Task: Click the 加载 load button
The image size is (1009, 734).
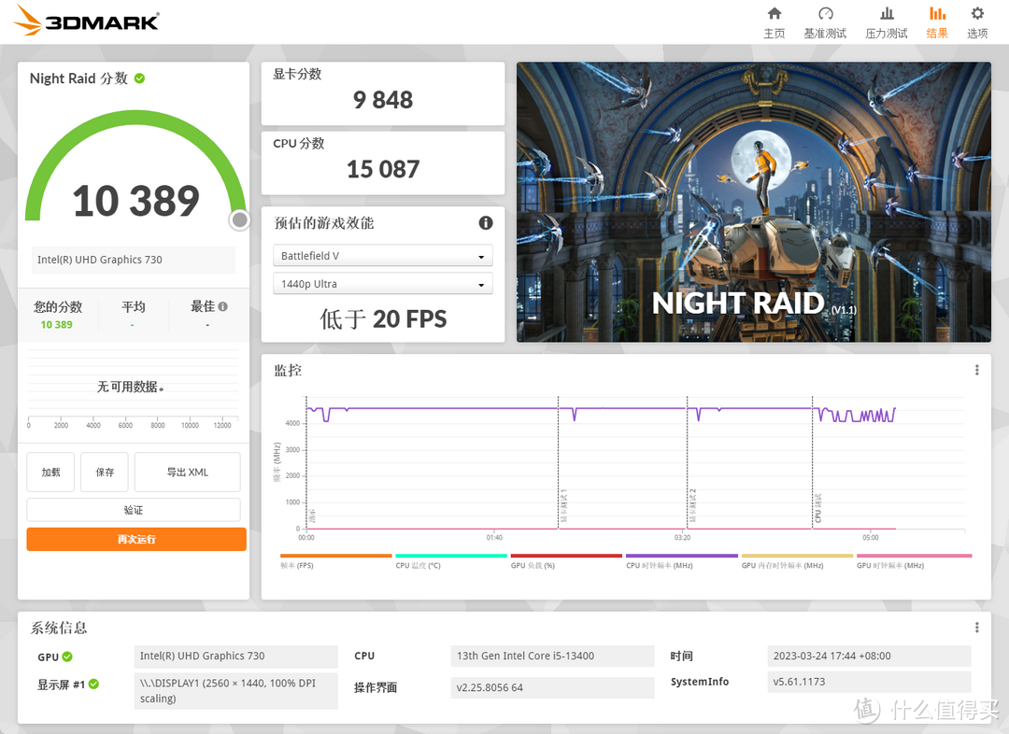Action: click(50, 473)
